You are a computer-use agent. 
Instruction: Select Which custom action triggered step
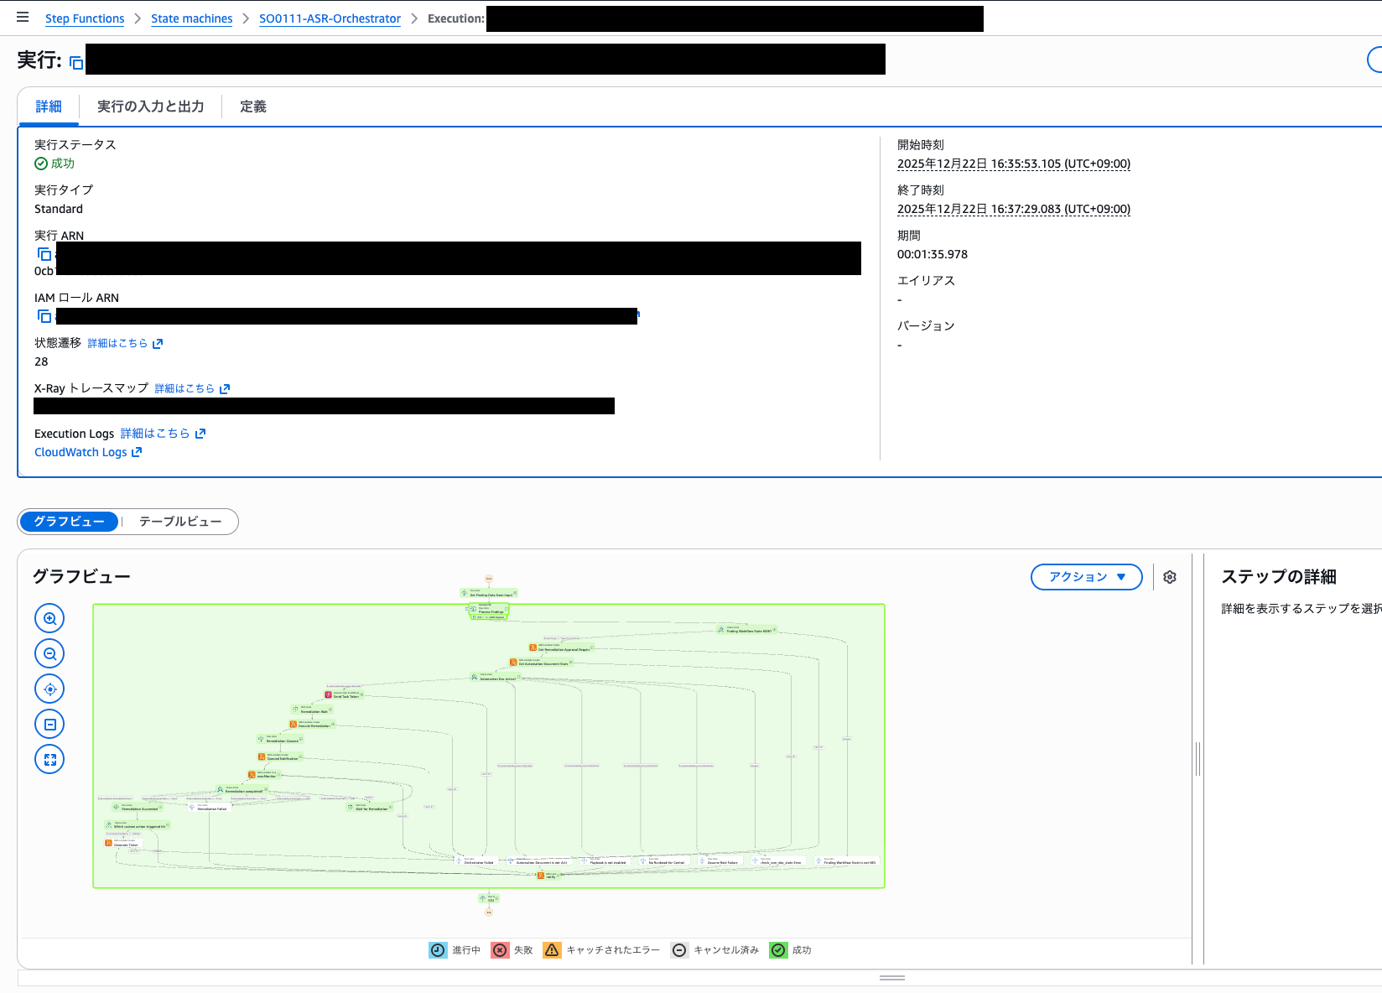pos(138,825)
